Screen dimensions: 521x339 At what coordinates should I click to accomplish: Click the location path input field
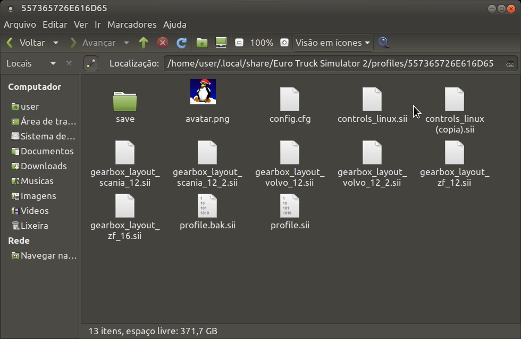click(x=340, y=63)
